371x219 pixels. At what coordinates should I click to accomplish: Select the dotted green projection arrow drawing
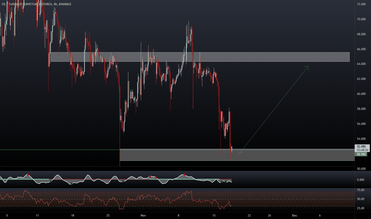pyautogui.click(x=274, y=110)
